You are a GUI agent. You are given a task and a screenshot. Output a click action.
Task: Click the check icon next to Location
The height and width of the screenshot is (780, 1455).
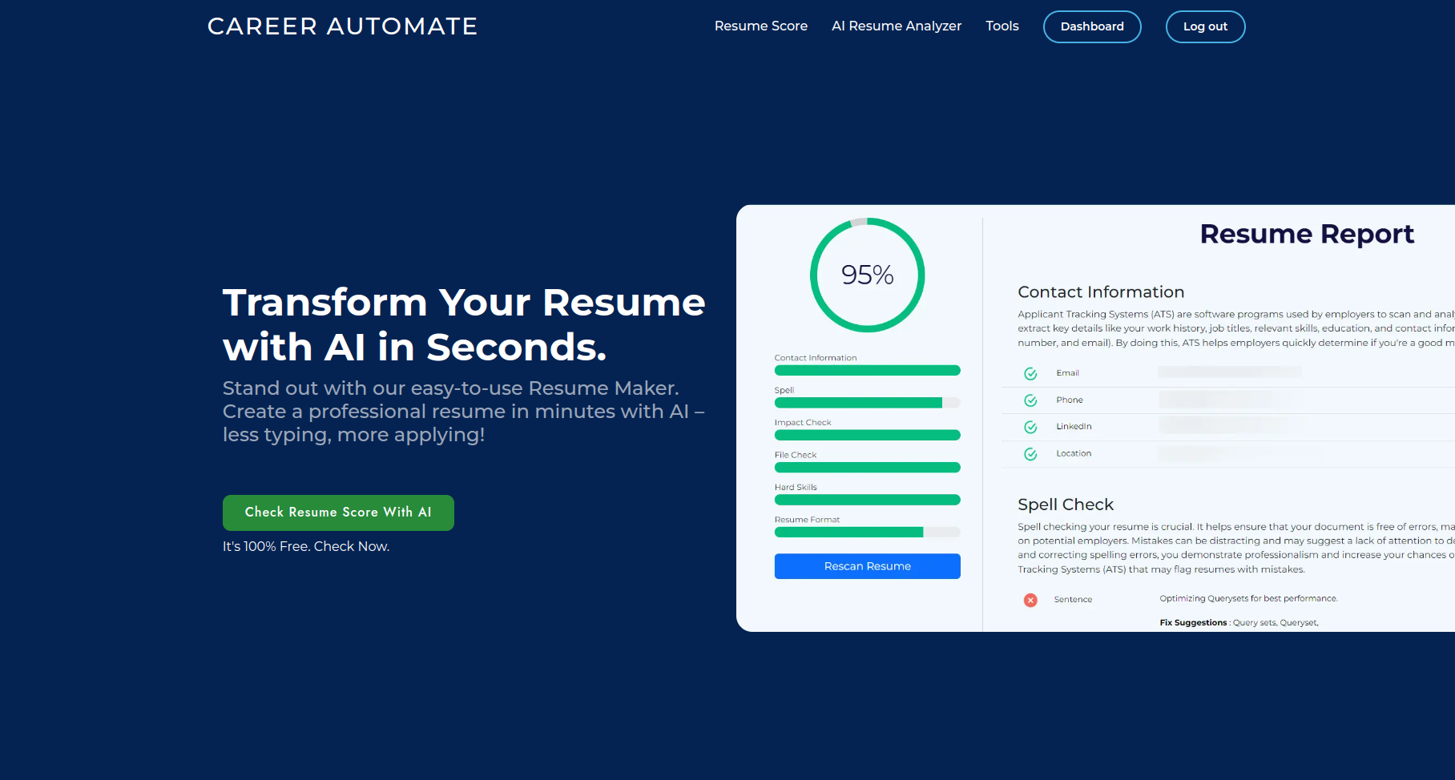(1030, 453)
